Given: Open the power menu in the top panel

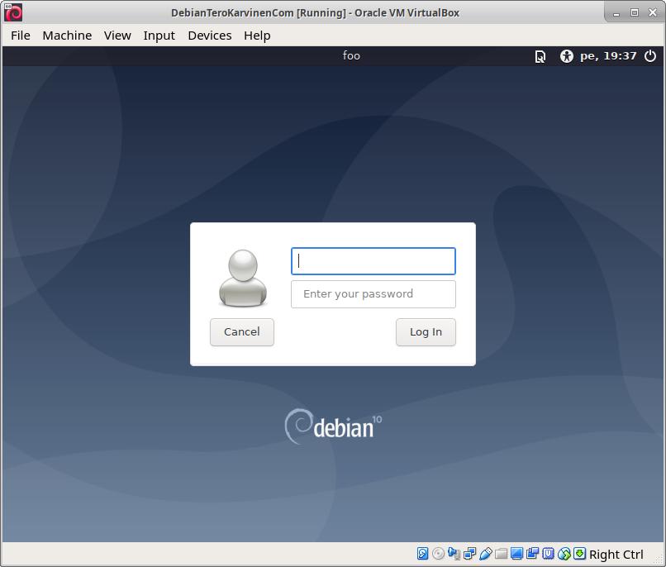Looking at the screenshot, I should tap(650, 56).
